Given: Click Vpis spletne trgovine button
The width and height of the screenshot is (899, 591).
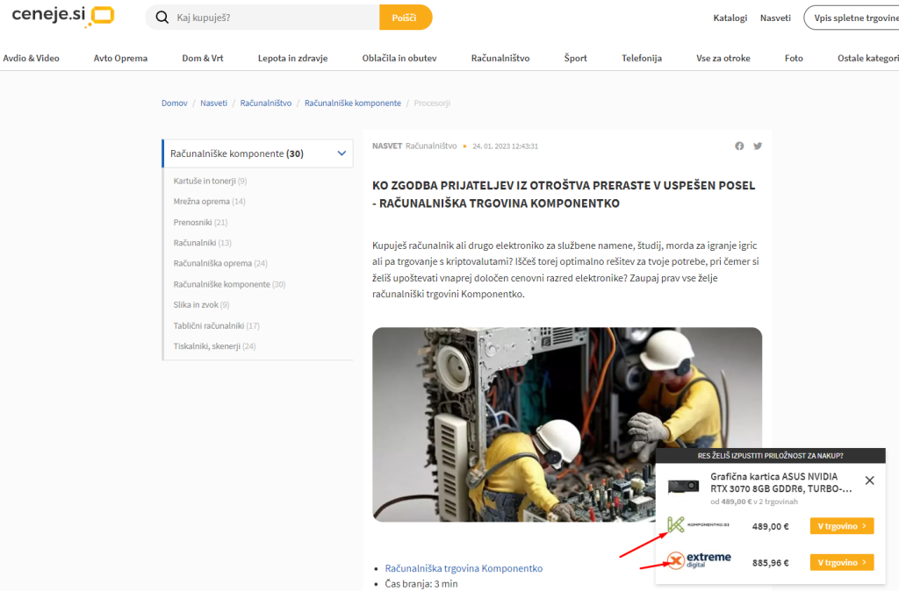Looking at the screenshot, I should 853,18.
